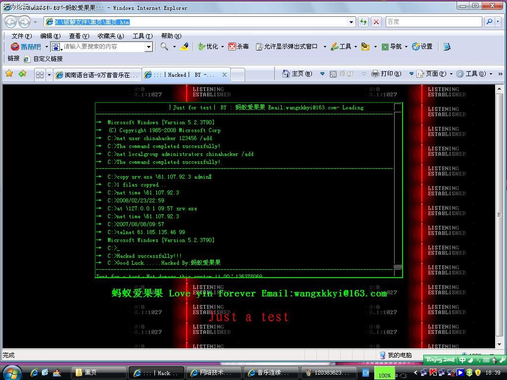The width and height of the screenshot is (507, 380).
Task: Launch 杀毒 antivirus from the toolbar
Action: pyautogui.click(x=239, y=47)
